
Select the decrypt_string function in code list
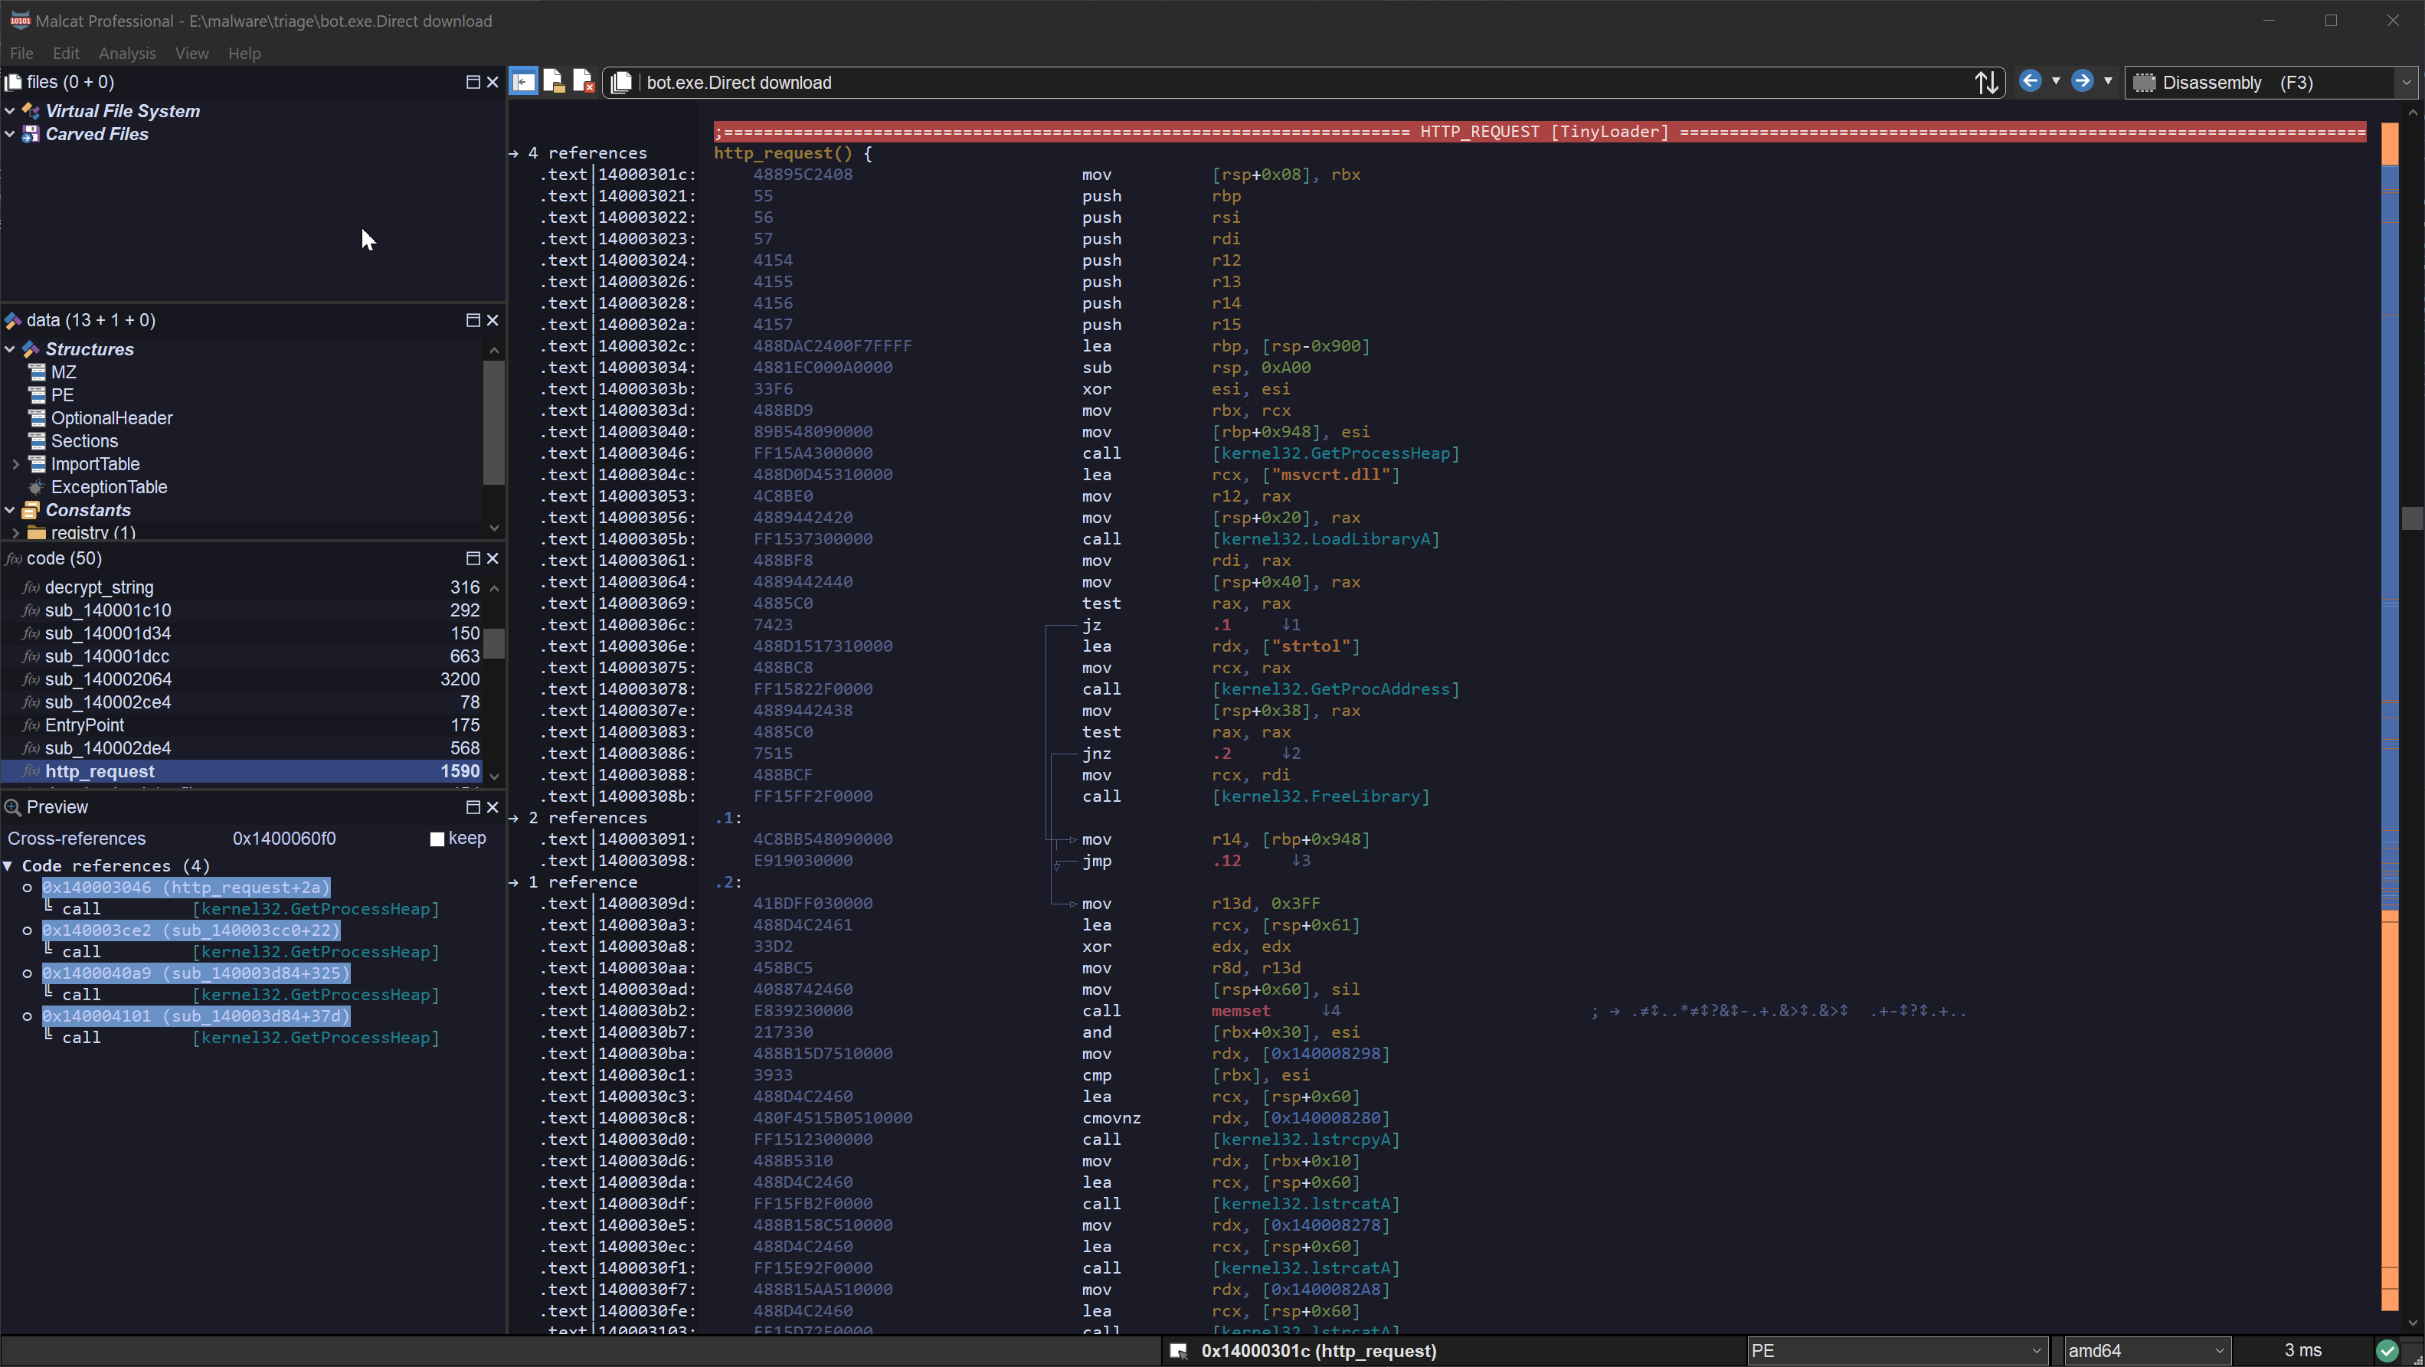pyautogui.click(x=99, y=587)
